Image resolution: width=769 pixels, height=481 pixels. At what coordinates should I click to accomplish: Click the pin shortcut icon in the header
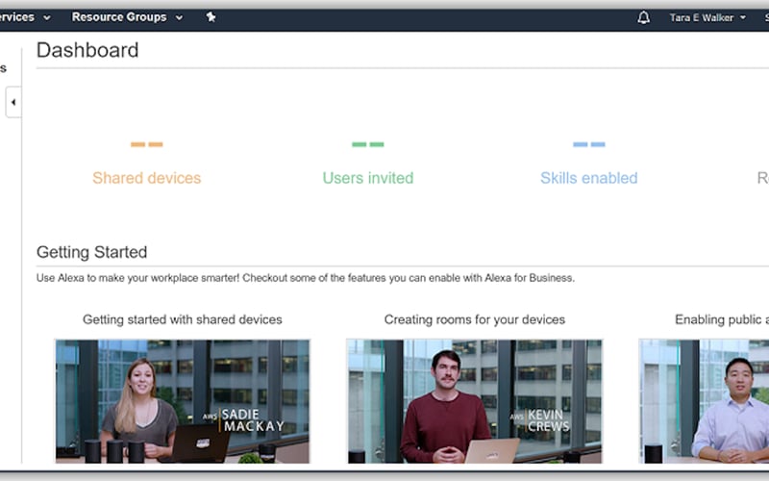point(211,17)
